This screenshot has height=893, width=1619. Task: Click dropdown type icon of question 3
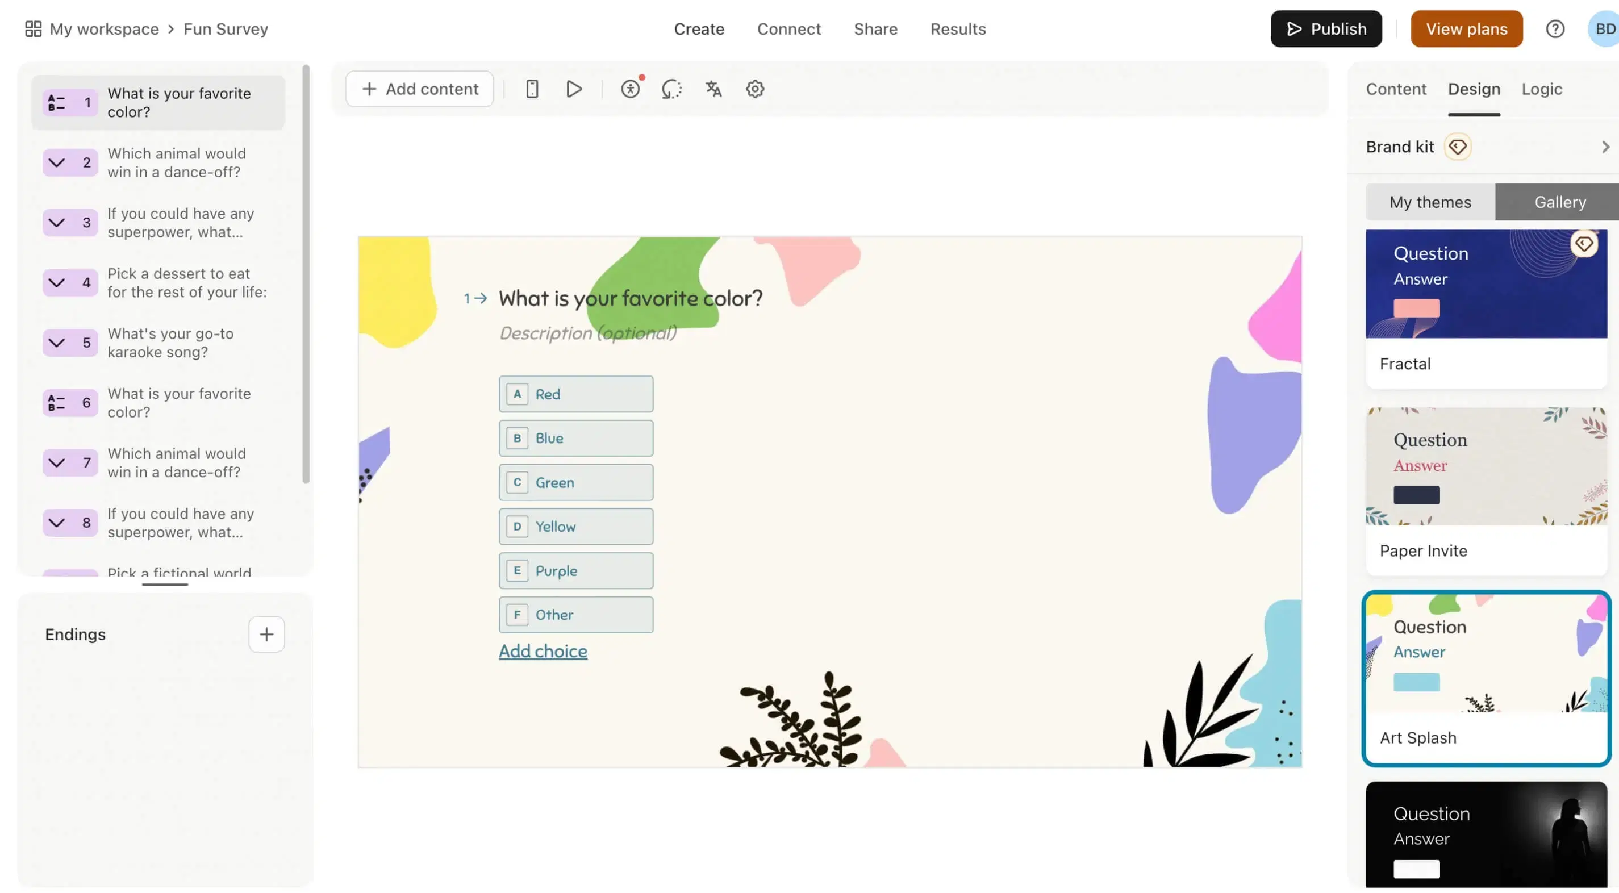57,223
